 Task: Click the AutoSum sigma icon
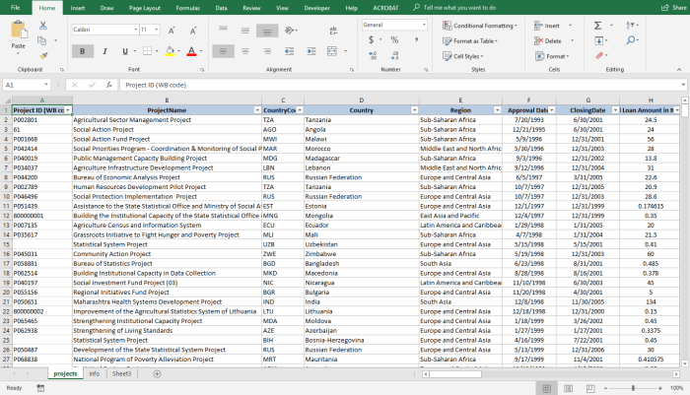(x=597, y=26)
